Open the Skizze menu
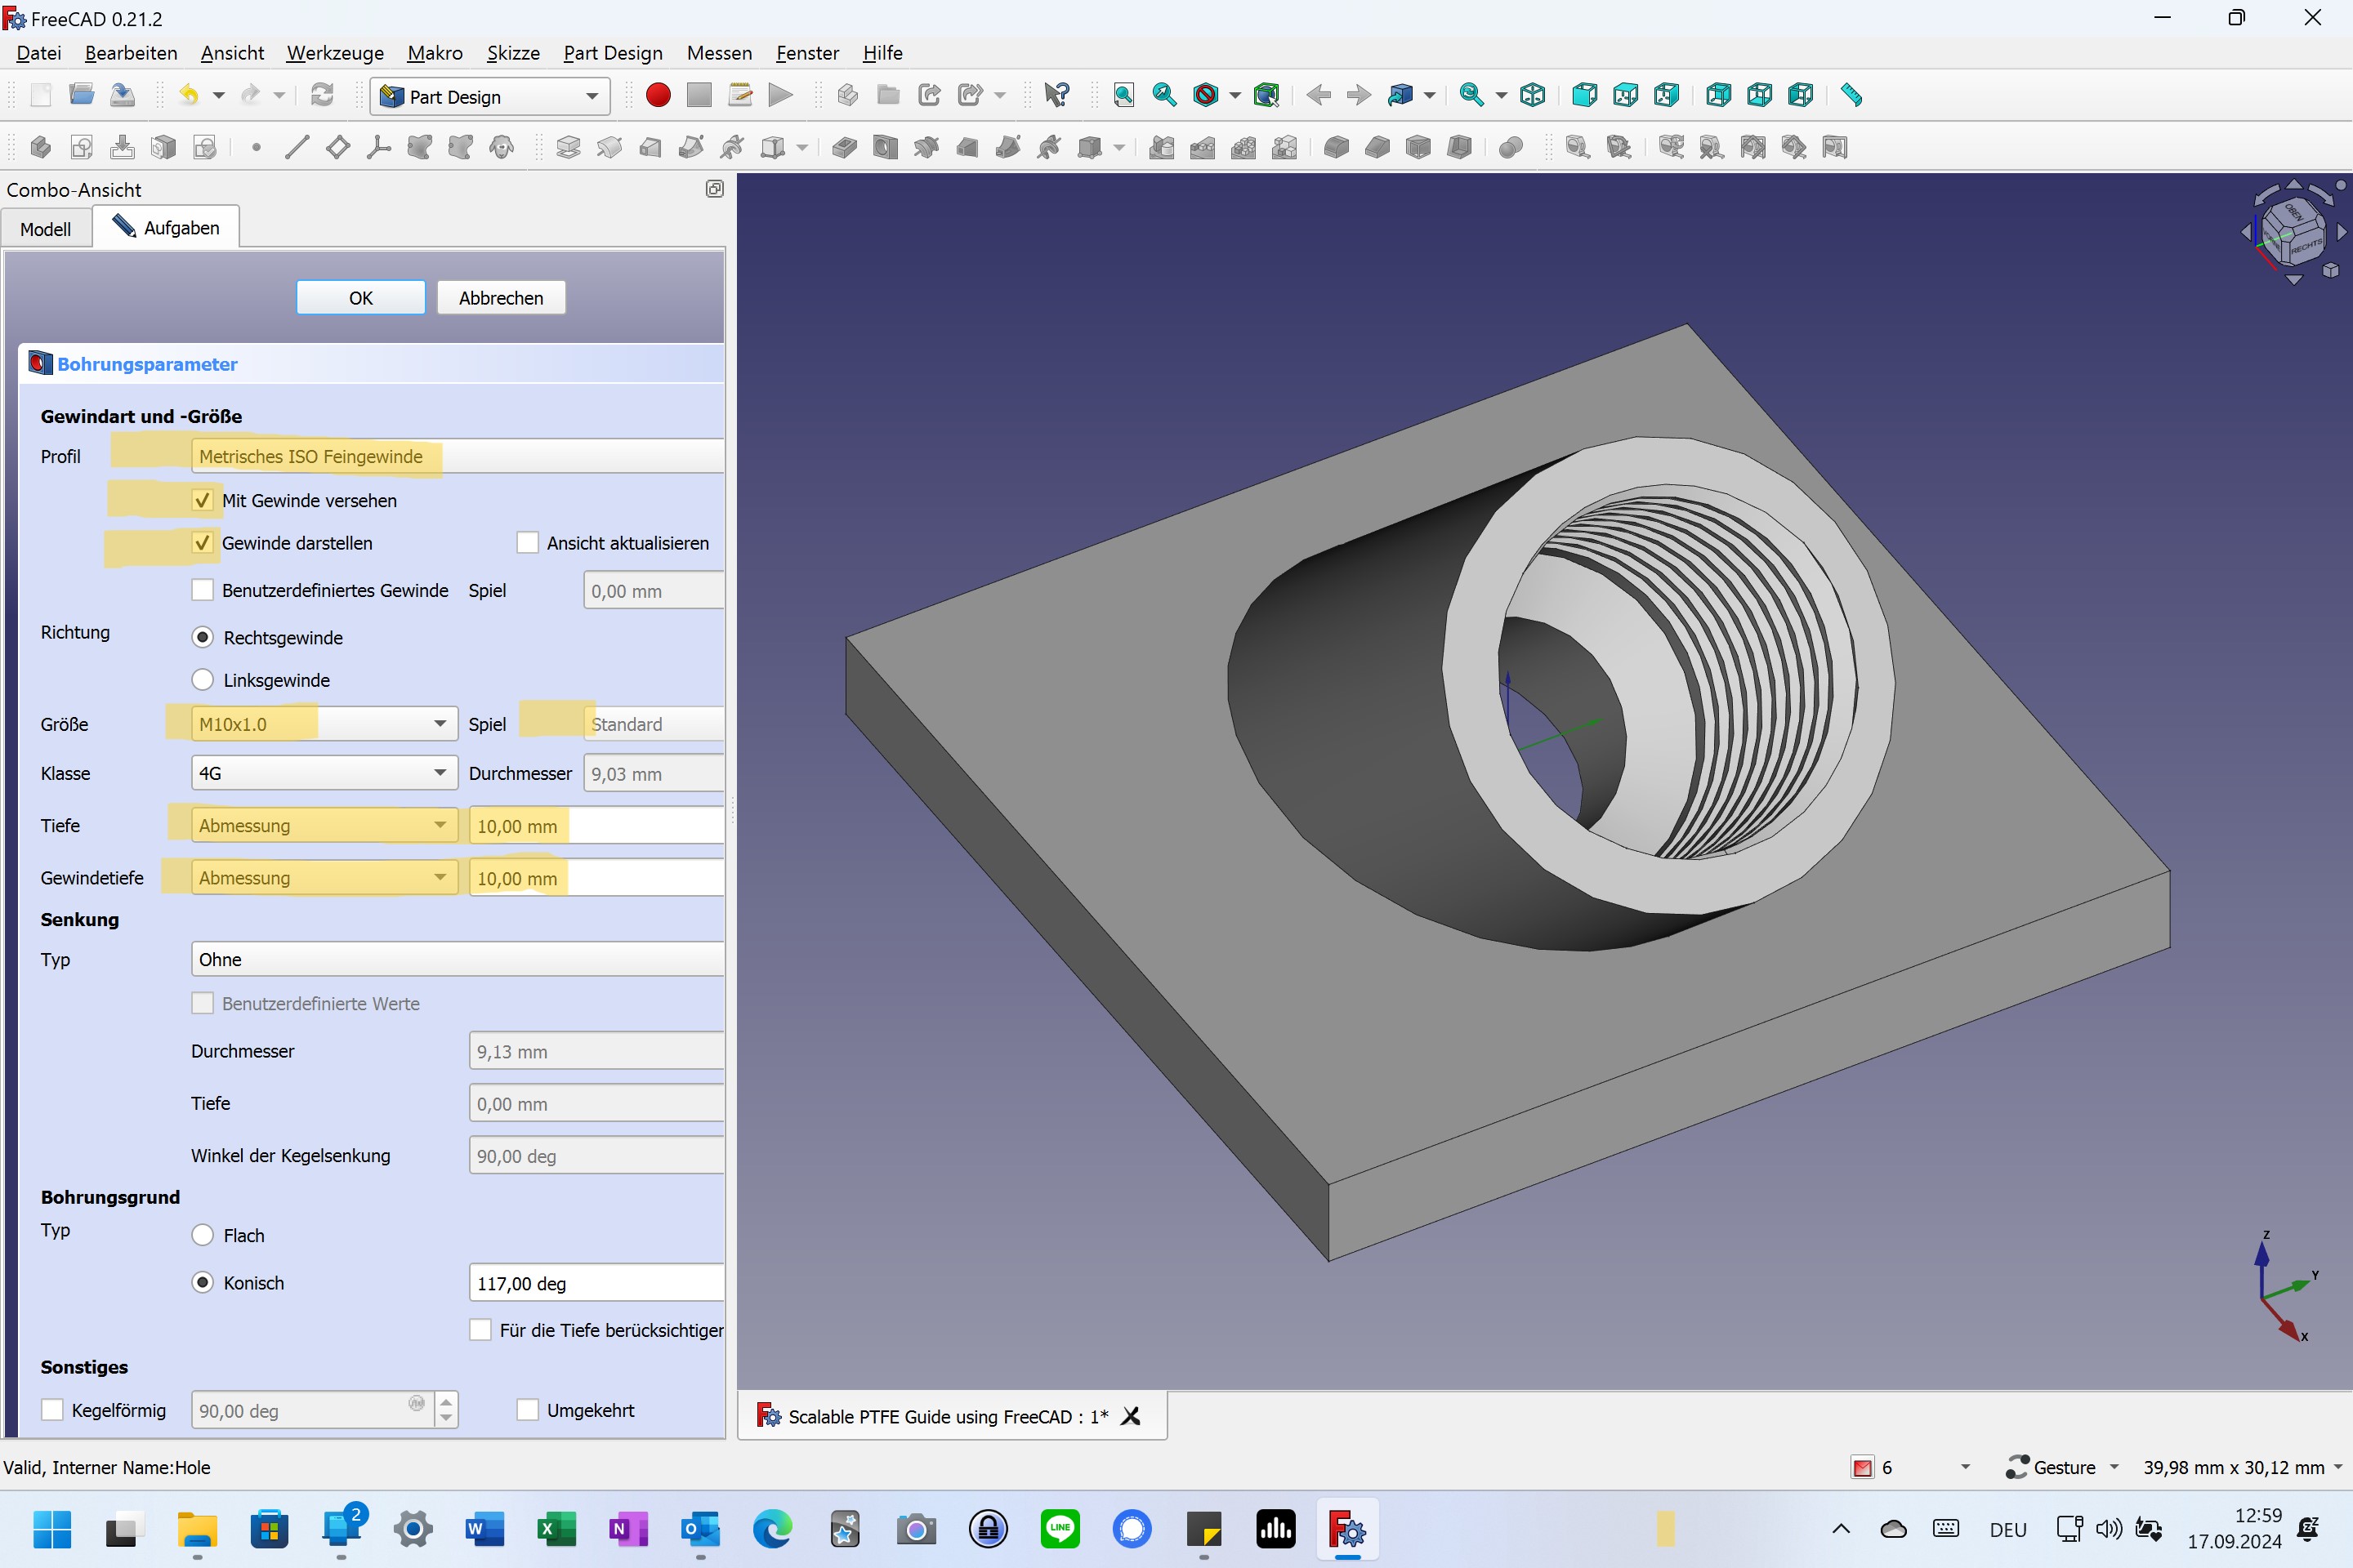2353x1568 pixels. 513,53
